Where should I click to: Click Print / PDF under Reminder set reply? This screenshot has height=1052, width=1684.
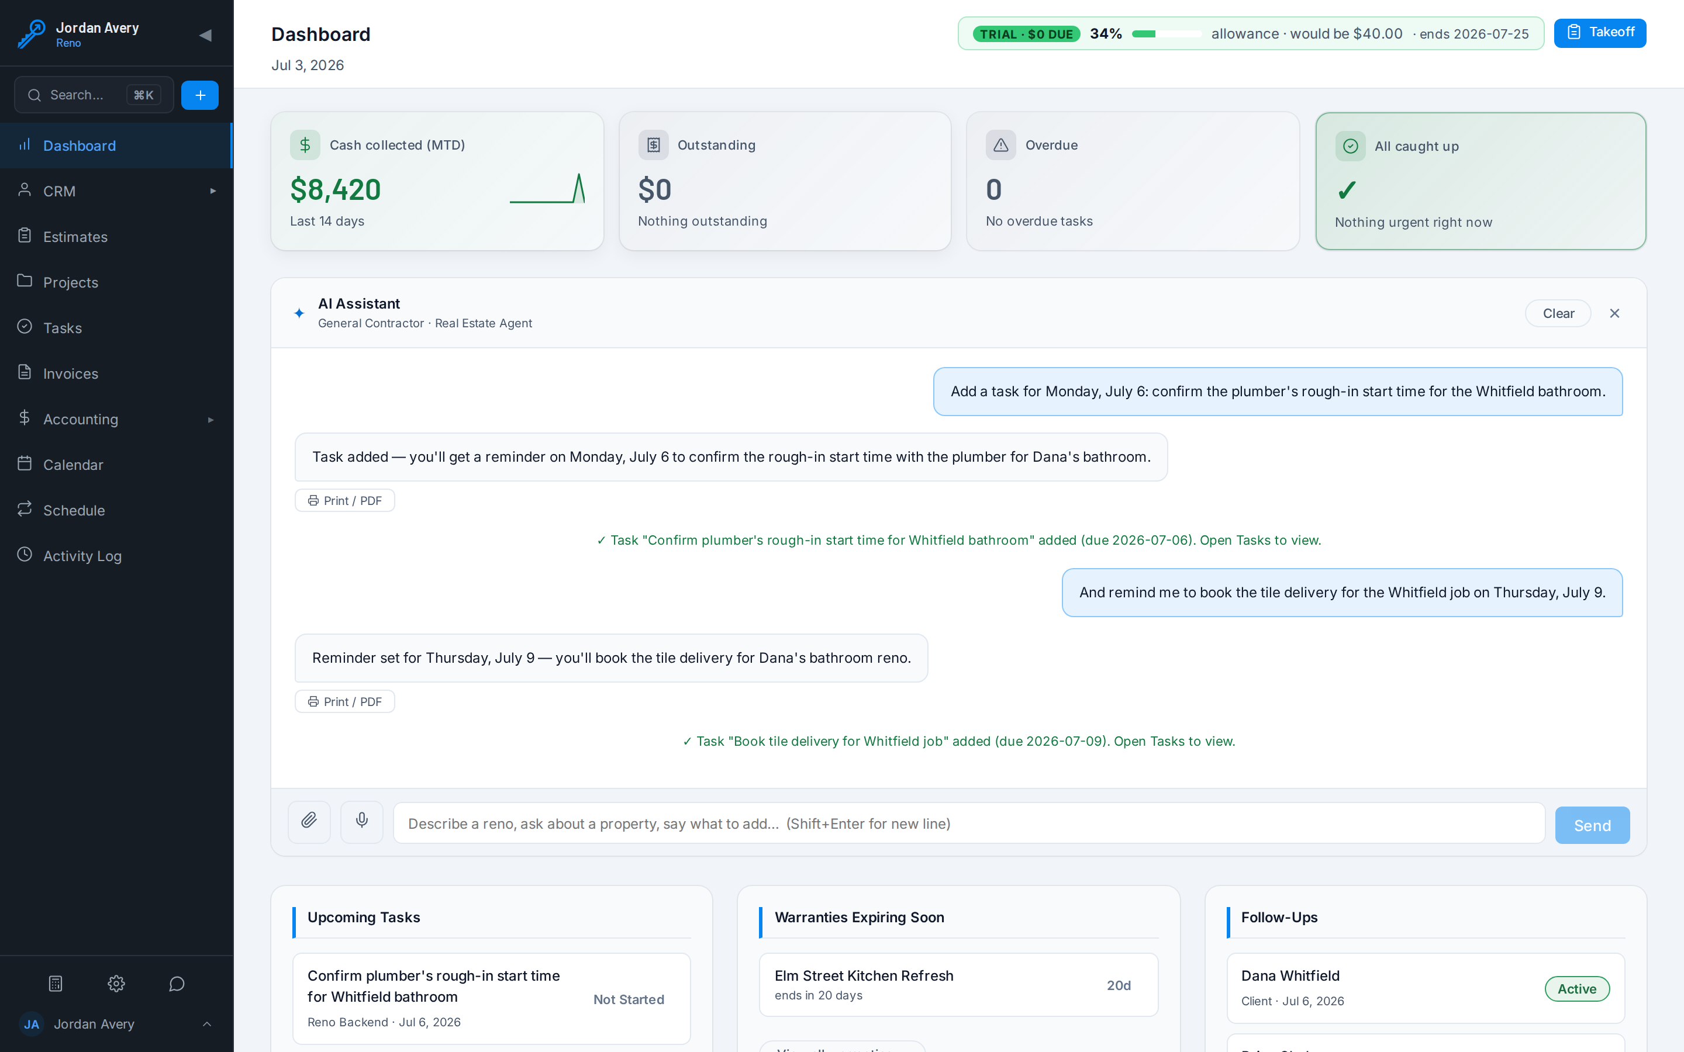345,701
